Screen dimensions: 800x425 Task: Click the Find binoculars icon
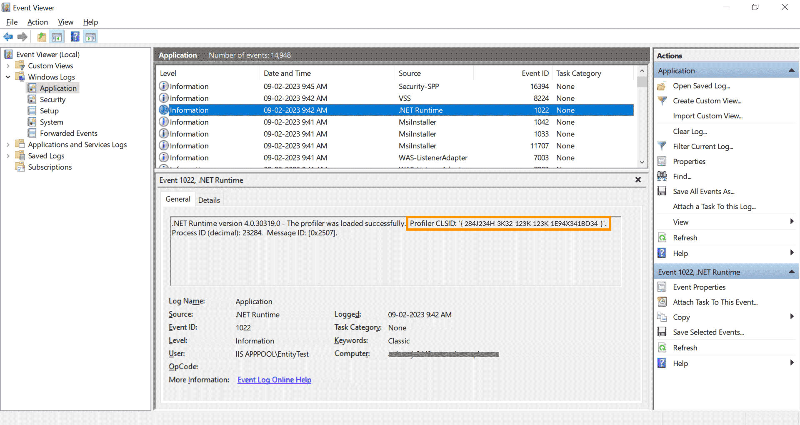662,176
